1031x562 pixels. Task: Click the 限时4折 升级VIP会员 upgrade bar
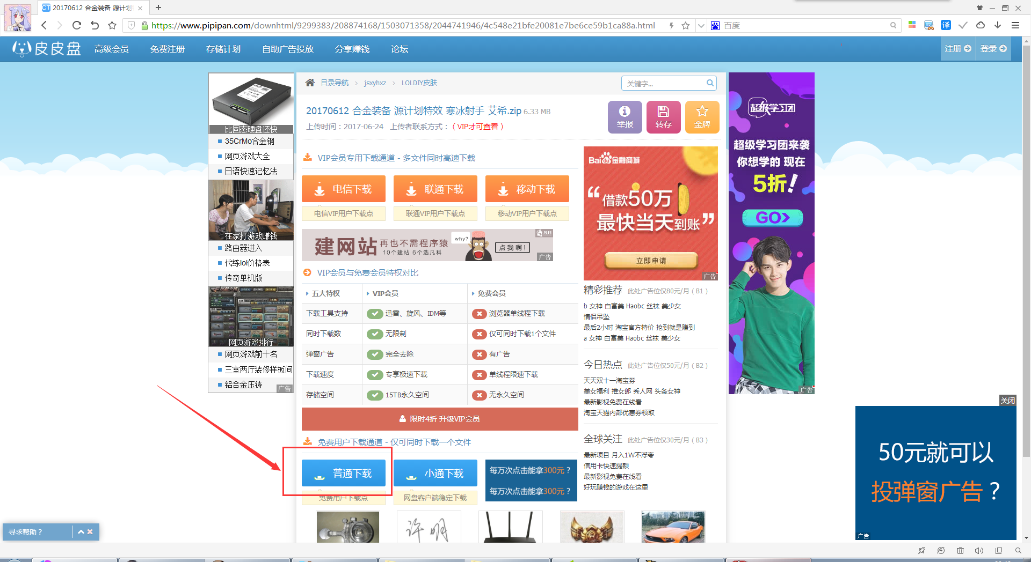(440, 419)
